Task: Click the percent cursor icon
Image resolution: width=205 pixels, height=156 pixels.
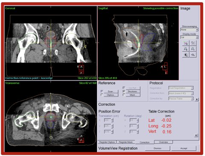Action: point(193,43)
